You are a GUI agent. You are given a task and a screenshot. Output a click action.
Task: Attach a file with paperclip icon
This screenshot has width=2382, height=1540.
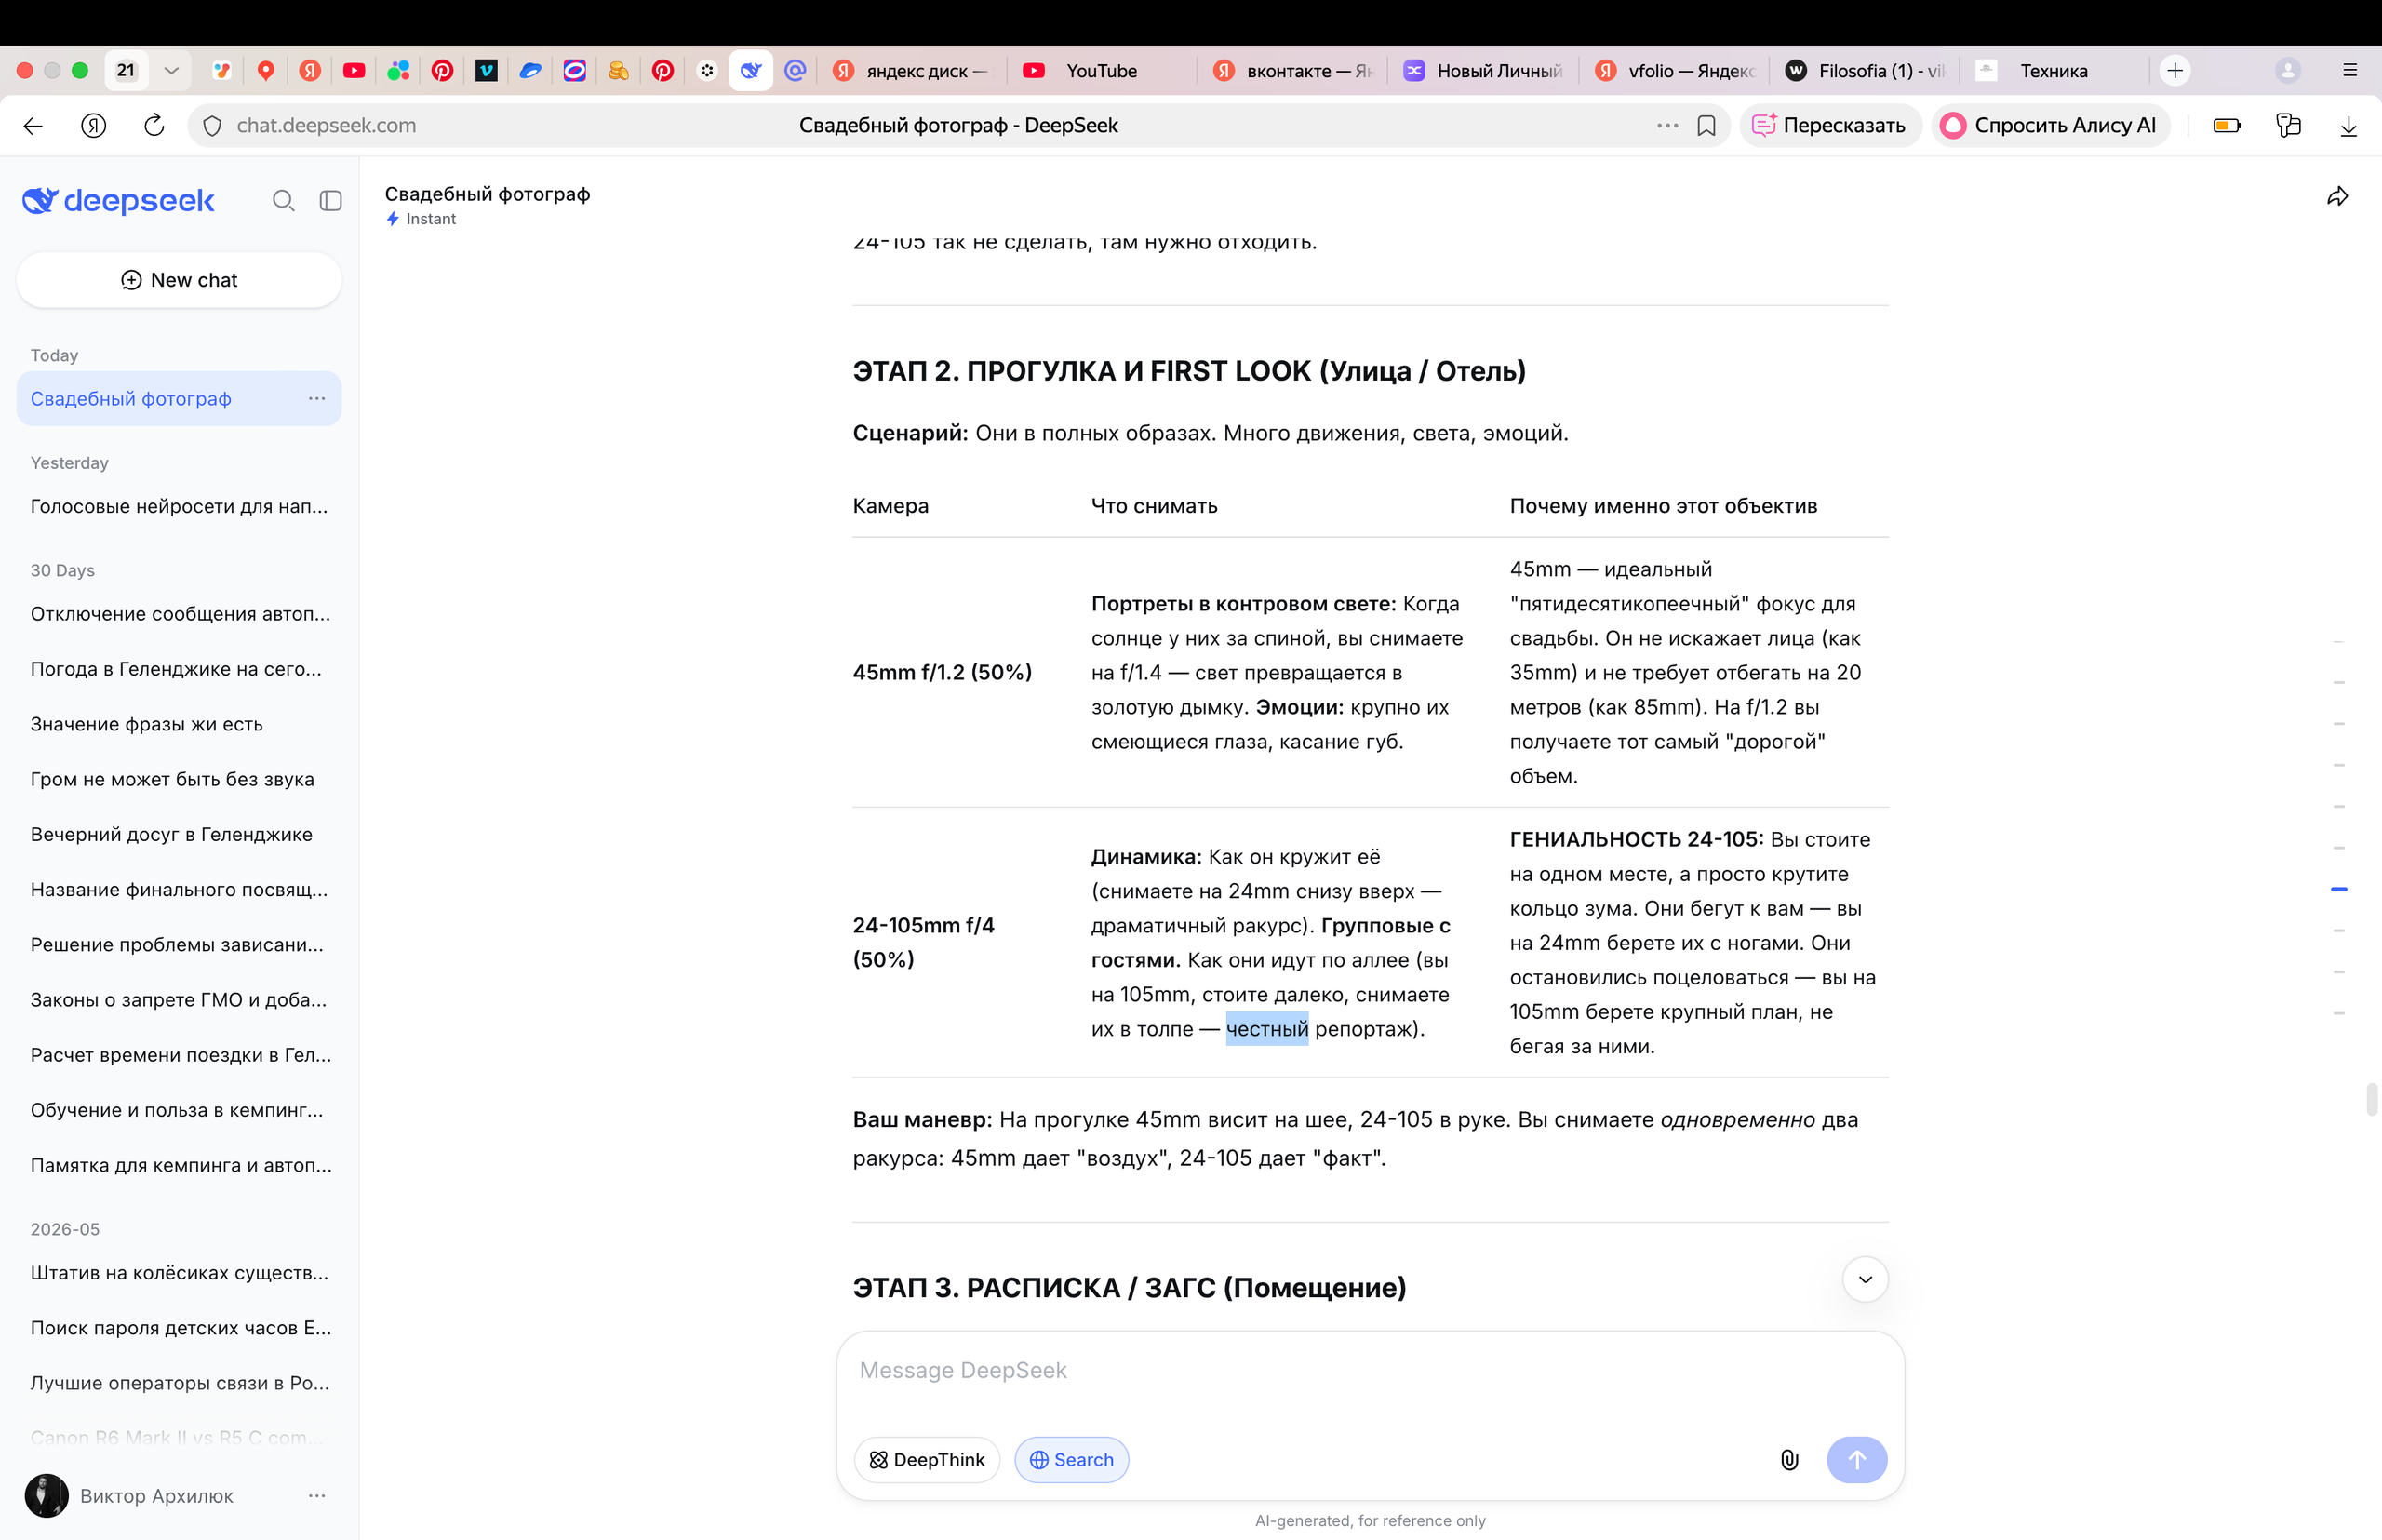click(1789, 1460)
